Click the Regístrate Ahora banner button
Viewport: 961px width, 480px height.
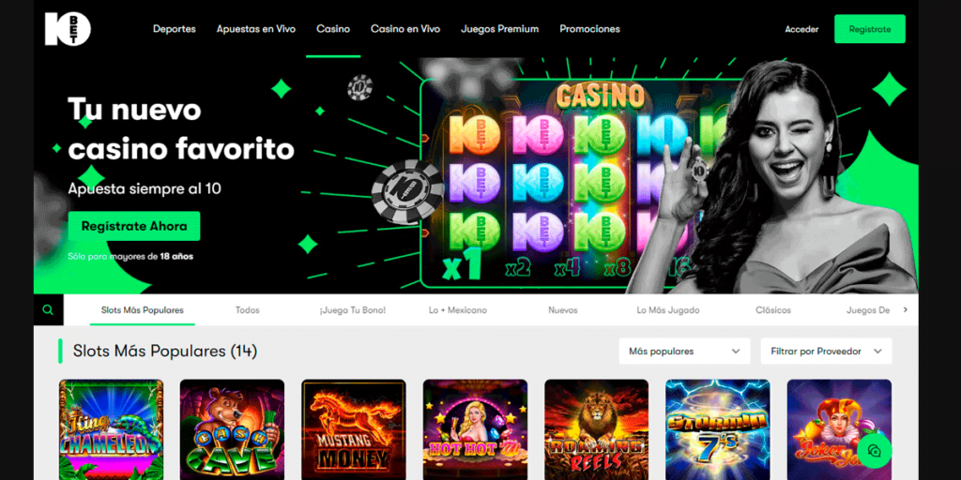[134, 227]
